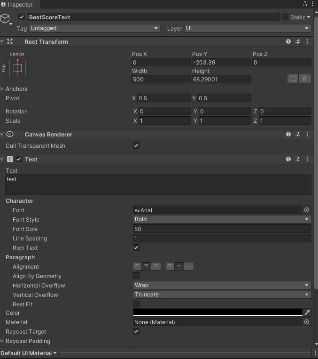318x359 pixels.
Task: Open Canvas Renderer preset settings
Action: (x=298, y=134)
